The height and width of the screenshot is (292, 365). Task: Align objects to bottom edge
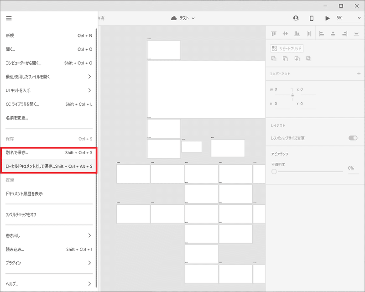click(x=297, y=34)
